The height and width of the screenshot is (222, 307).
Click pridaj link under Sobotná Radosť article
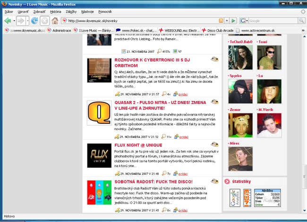point(183,211)
